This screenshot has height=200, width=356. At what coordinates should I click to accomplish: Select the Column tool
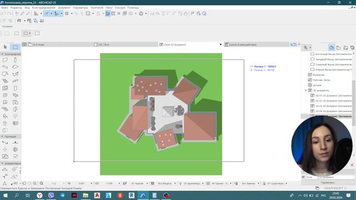click(x=15, y=60)
